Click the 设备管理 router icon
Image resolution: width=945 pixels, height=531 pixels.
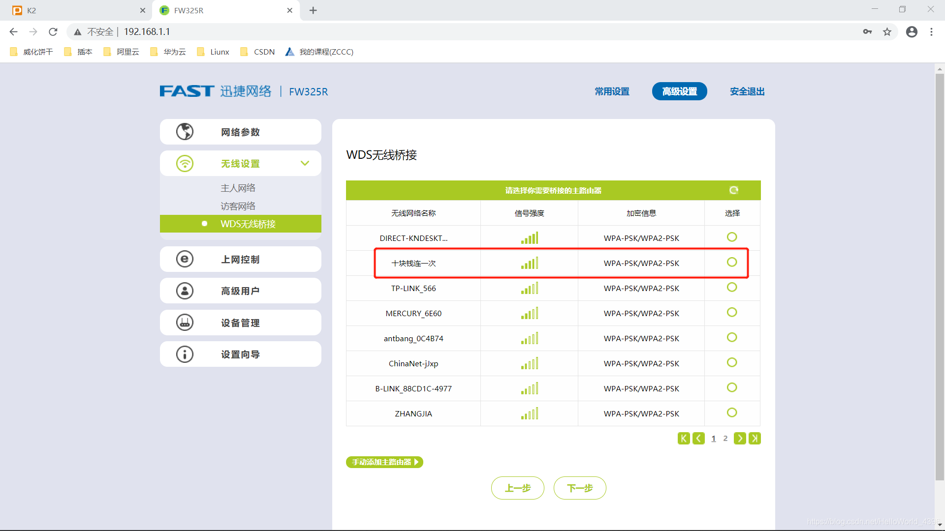point(185,323)
